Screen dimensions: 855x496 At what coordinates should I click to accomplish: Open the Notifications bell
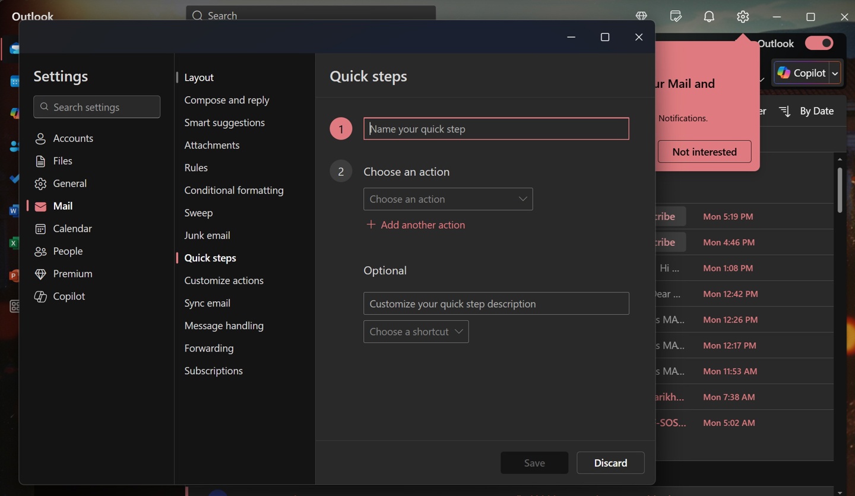[708, 16]
